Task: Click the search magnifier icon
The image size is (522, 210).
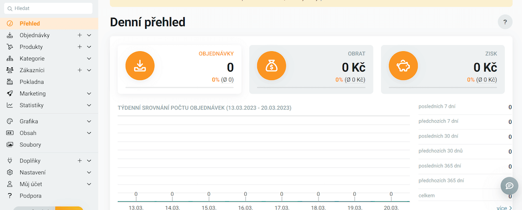Action: tap(10, 8)
